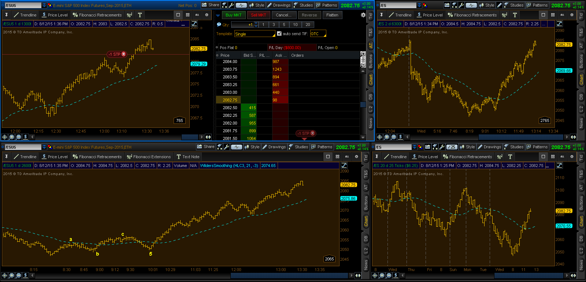This screenshot has height=282, width=586.
Task: Open symbol dropdown arrow in bottom-left chart
Action: pos(44,147)
